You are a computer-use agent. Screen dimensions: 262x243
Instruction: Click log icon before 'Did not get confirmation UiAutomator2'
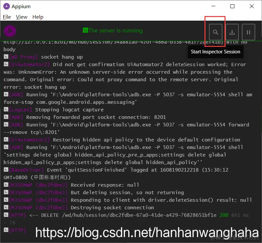(x=6, y=64)
